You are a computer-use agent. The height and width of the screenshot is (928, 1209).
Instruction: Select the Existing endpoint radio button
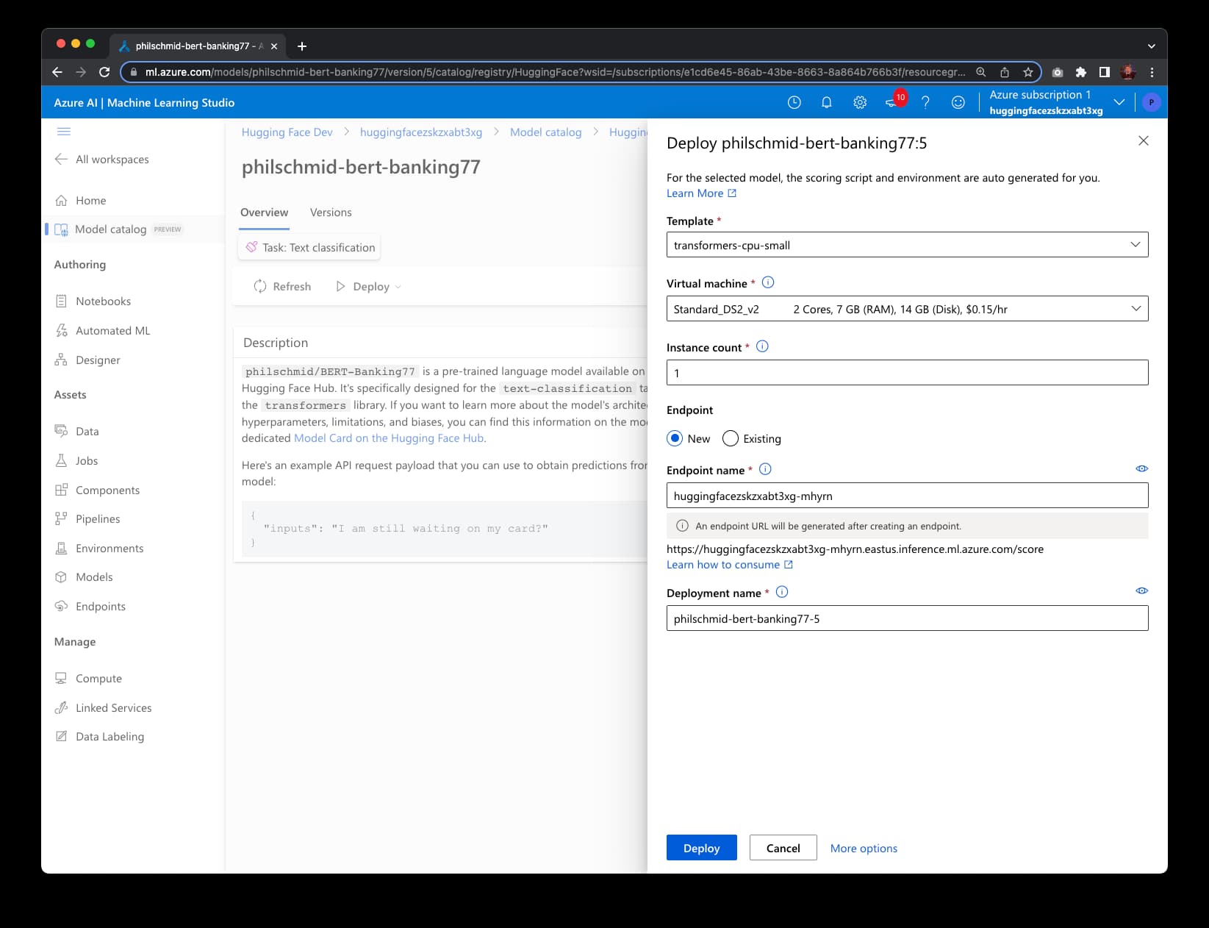730,438
